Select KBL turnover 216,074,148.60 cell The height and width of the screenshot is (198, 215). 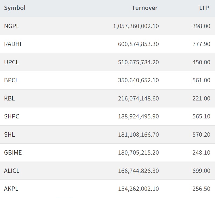pos(138,98)
